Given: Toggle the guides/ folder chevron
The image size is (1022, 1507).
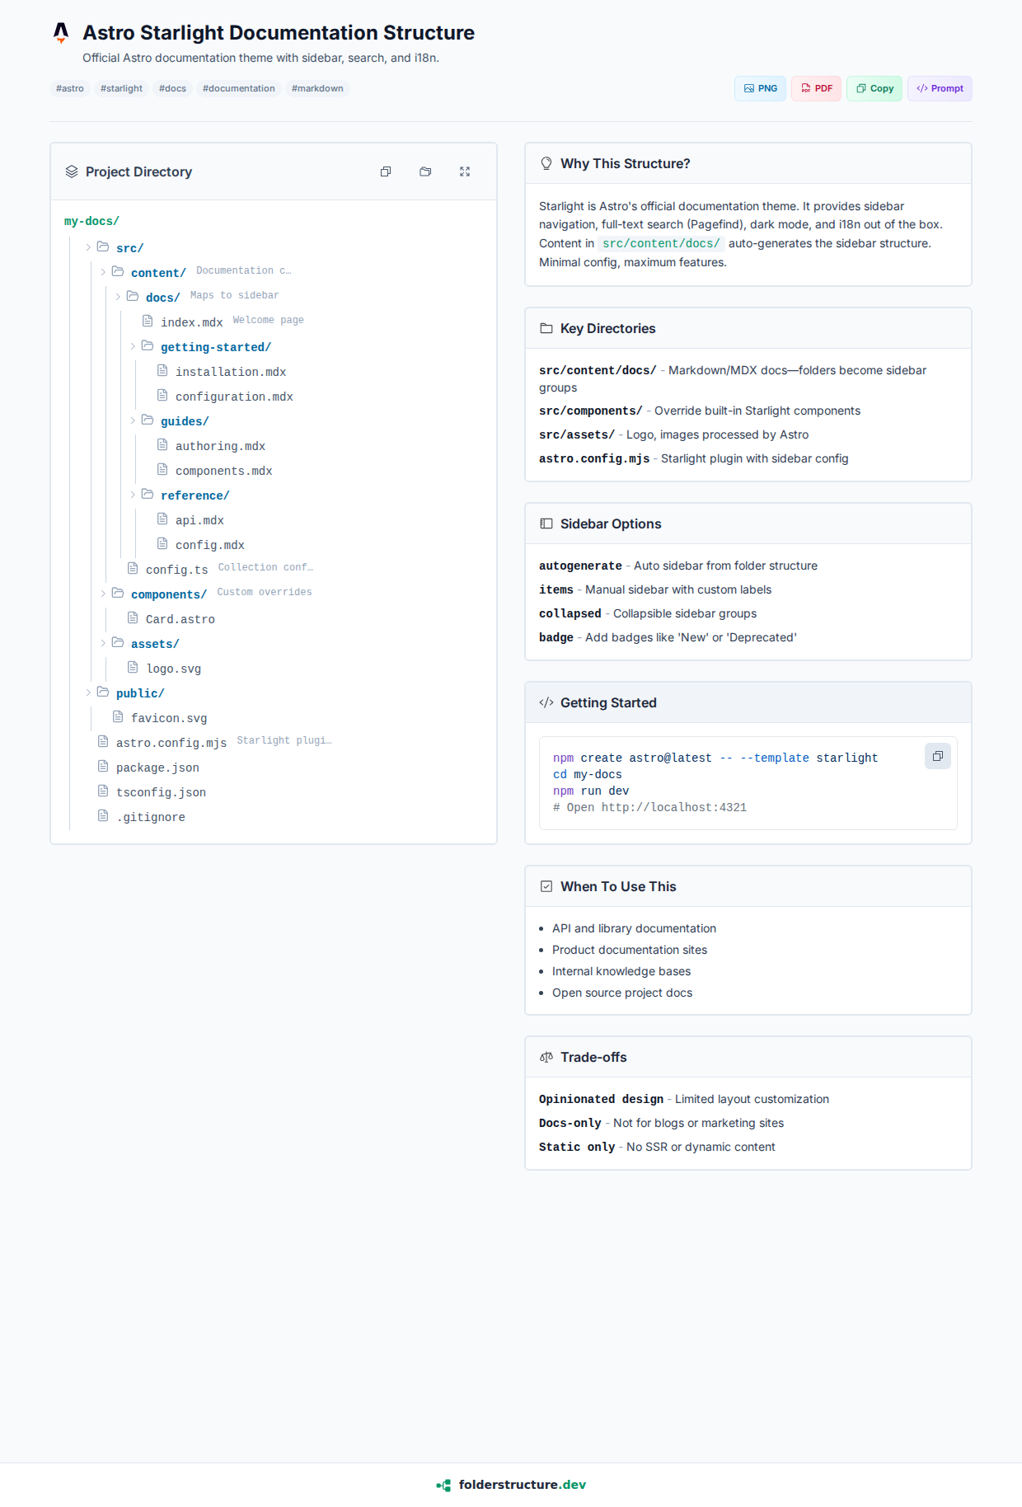Looking at the screenshot, I should 133,420.
